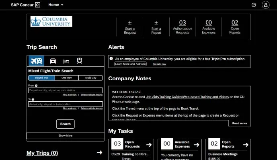The width and height of the screenshot is (277, 160).
Task: Open the My Trips (0) link
Action: 42,153
